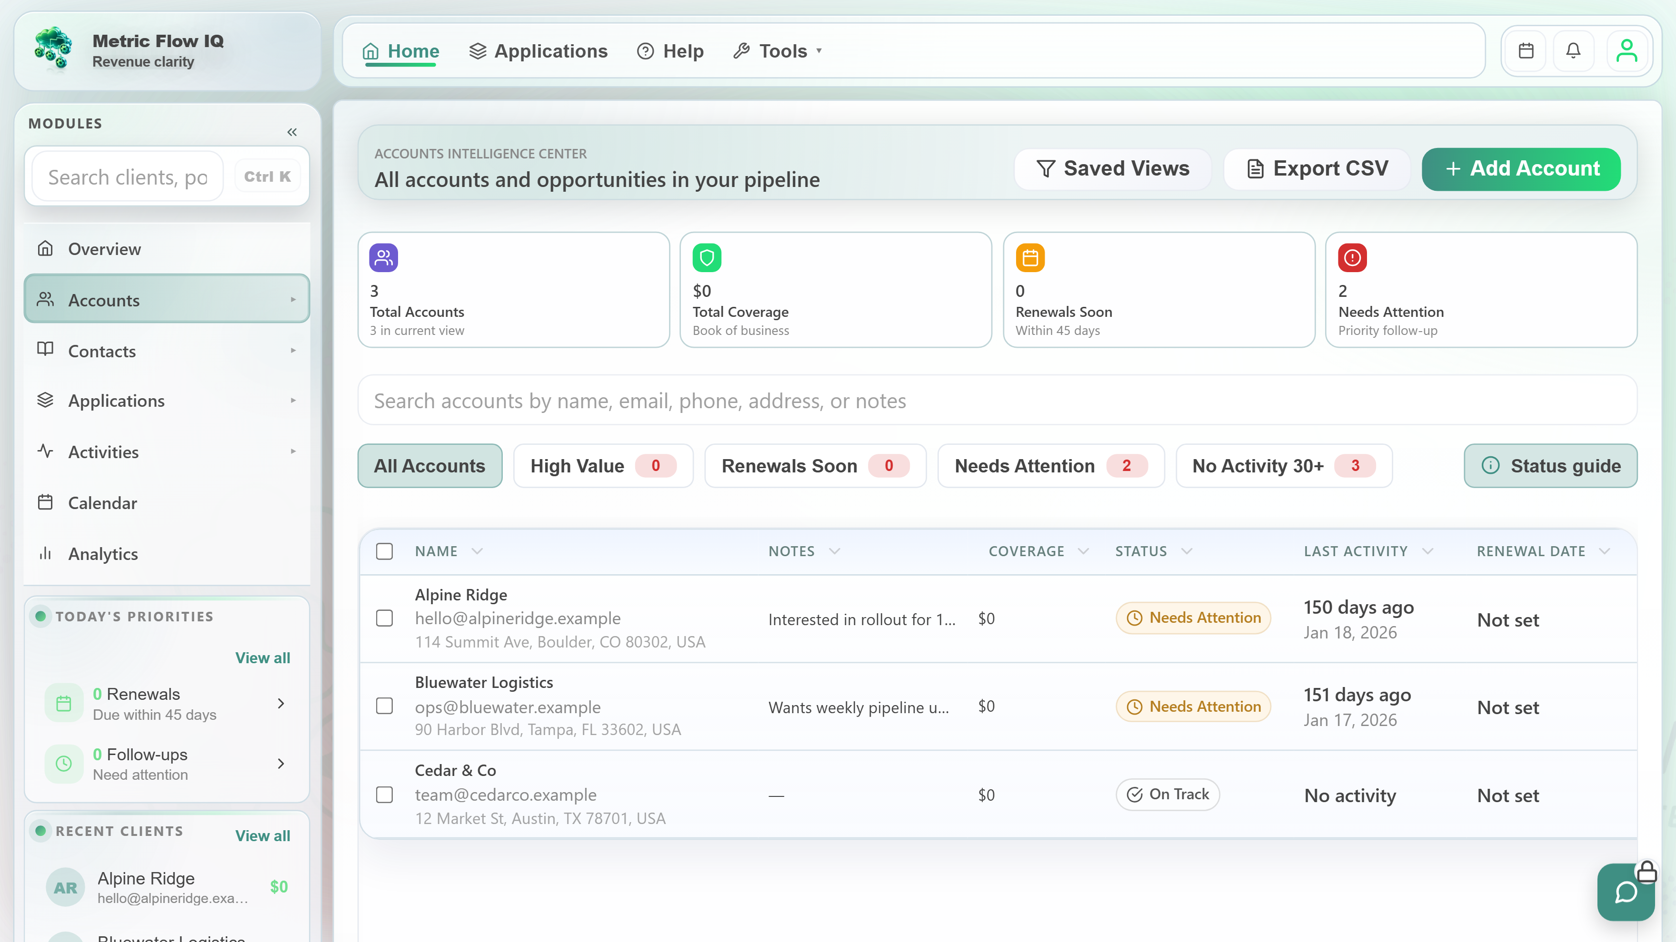Screen dimensions: 1676x942
Task: Click View all in Today's Priorities
Action: [x=263, y=658]
